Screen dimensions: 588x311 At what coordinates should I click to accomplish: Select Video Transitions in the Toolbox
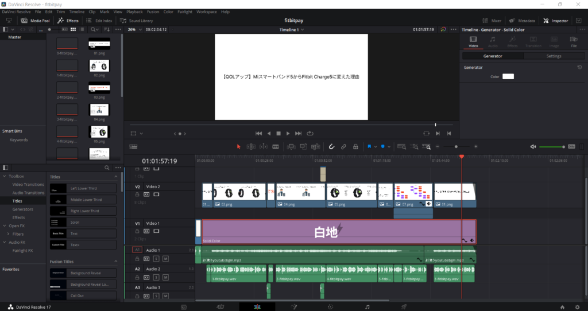(x=28, y=185)
